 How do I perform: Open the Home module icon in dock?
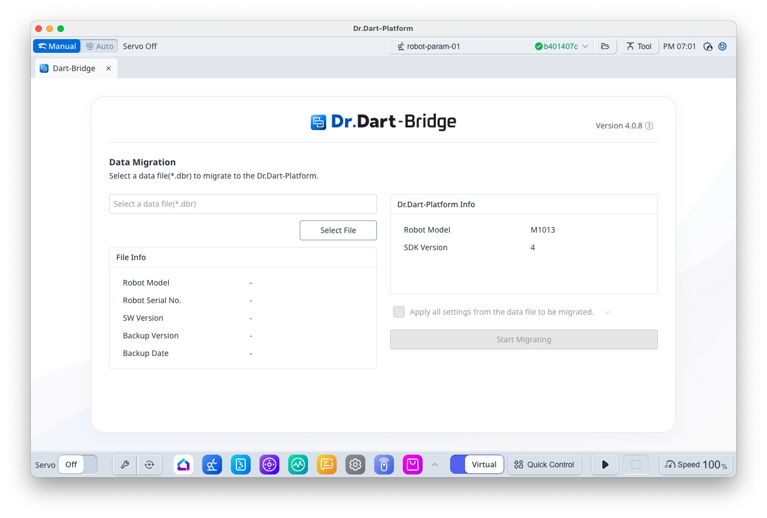pyautogui.click(x=183, y=465)
